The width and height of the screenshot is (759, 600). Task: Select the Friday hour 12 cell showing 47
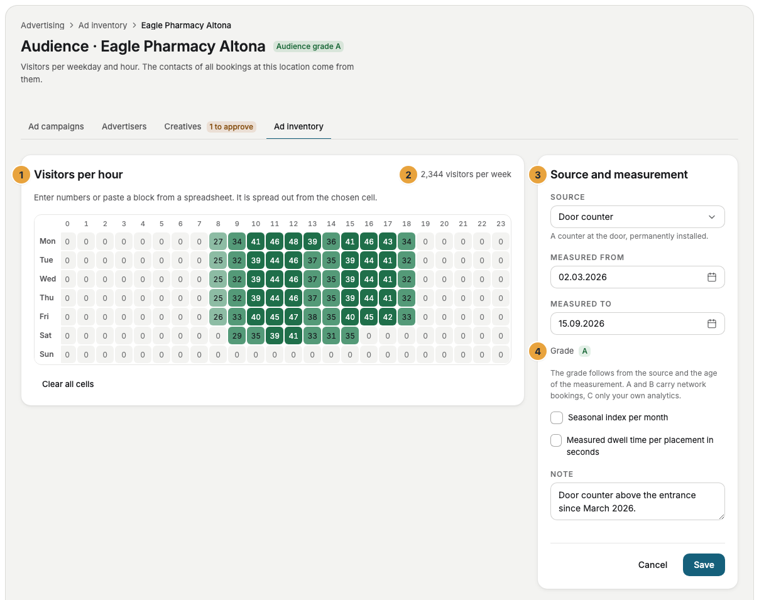point(293,317)
